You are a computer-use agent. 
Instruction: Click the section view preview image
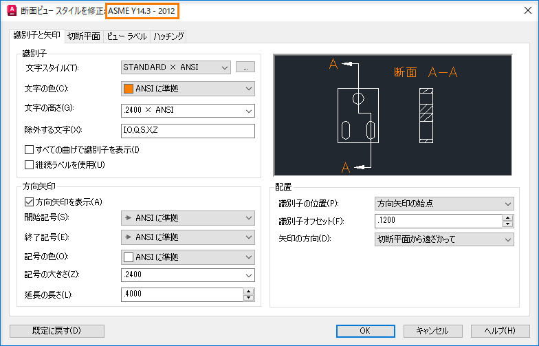click(x=393, y=115)
